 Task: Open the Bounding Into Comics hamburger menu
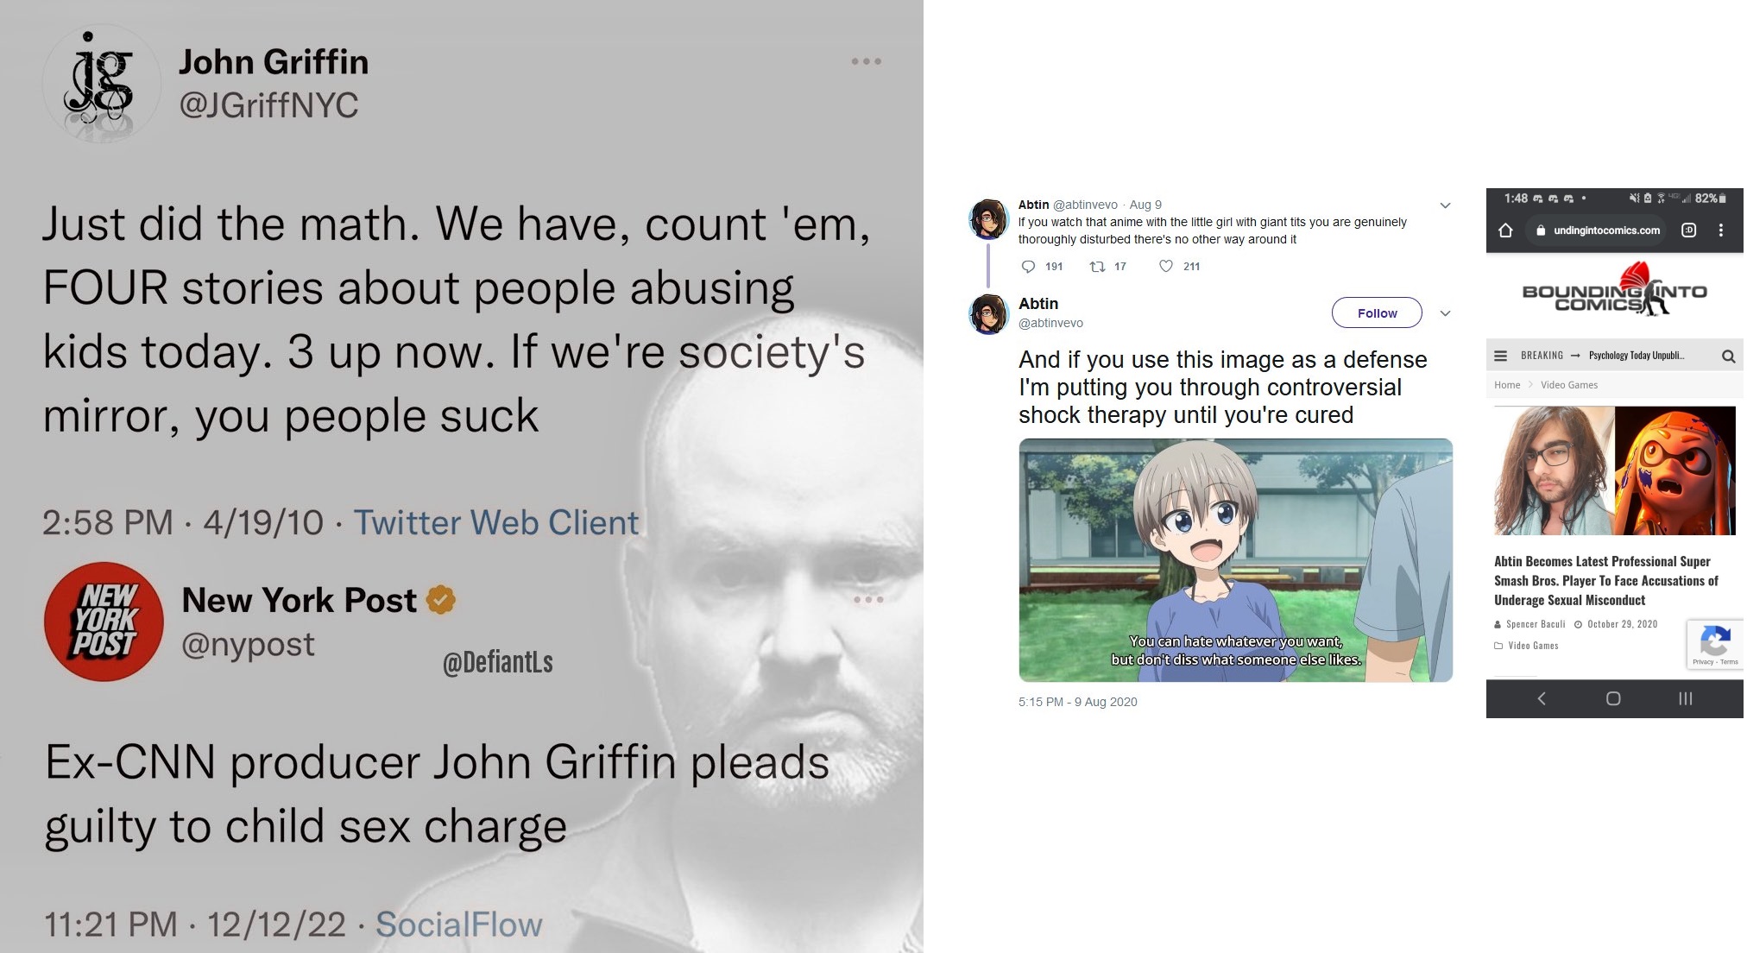click(1501, 356)
